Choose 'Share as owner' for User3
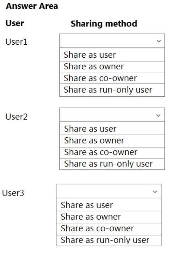The width and height of the screenshot is (173, 253). point(109,217)
